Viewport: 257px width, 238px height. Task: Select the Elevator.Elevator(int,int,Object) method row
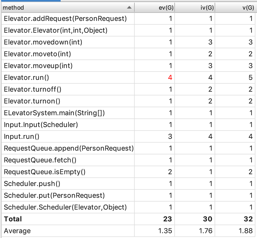point(56,31)
